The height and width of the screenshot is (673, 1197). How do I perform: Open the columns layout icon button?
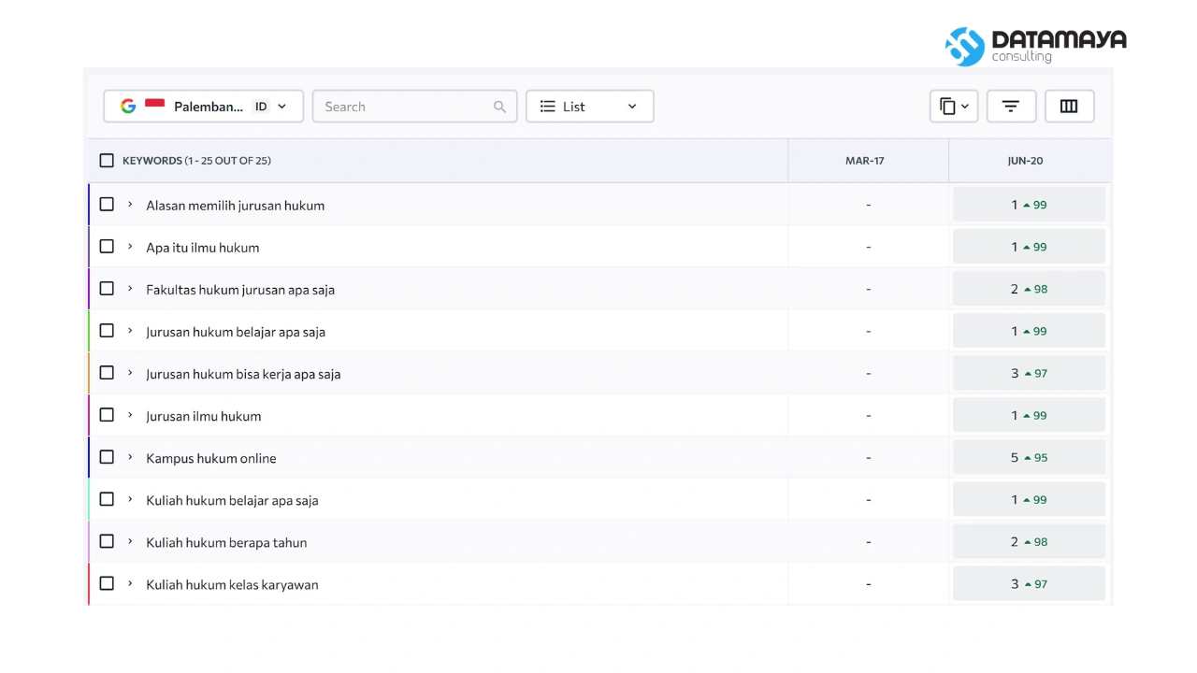(x=1069, y=107)
